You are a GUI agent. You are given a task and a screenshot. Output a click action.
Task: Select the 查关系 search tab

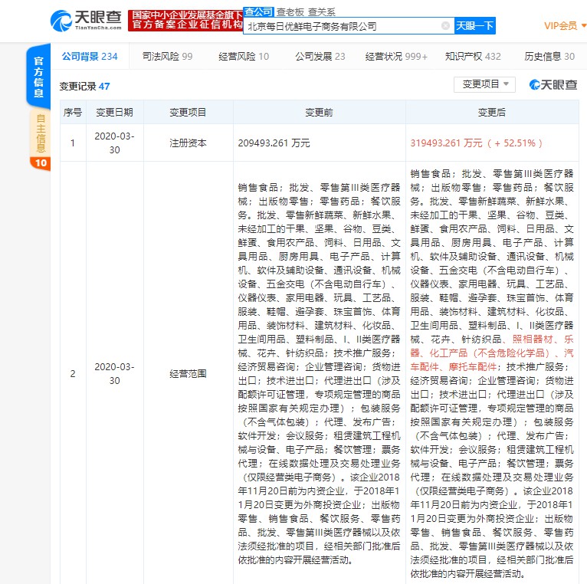tap(322, 12)
